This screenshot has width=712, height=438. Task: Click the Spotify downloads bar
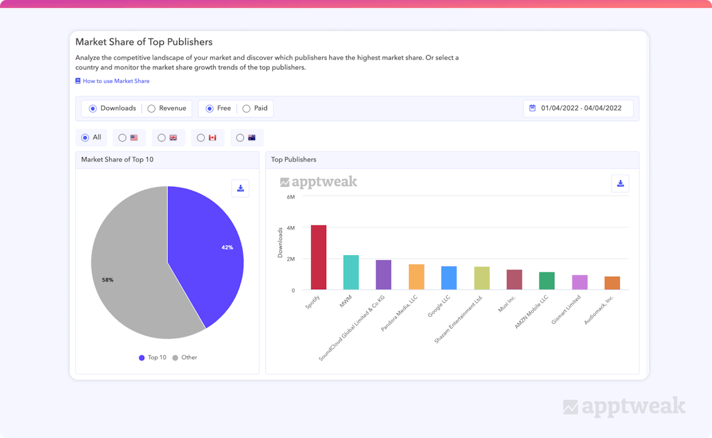pos(317,258)
